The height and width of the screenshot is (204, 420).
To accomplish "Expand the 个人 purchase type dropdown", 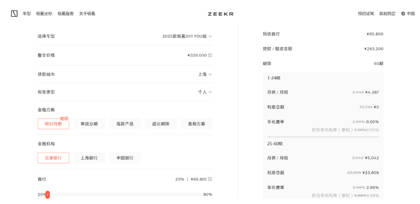I will 205,92.
